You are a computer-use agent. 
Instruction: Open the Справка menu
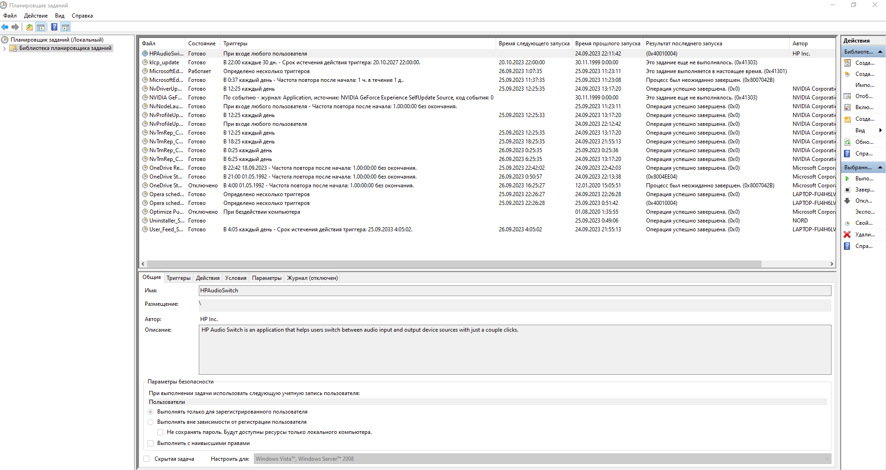(x=82, y=16)
